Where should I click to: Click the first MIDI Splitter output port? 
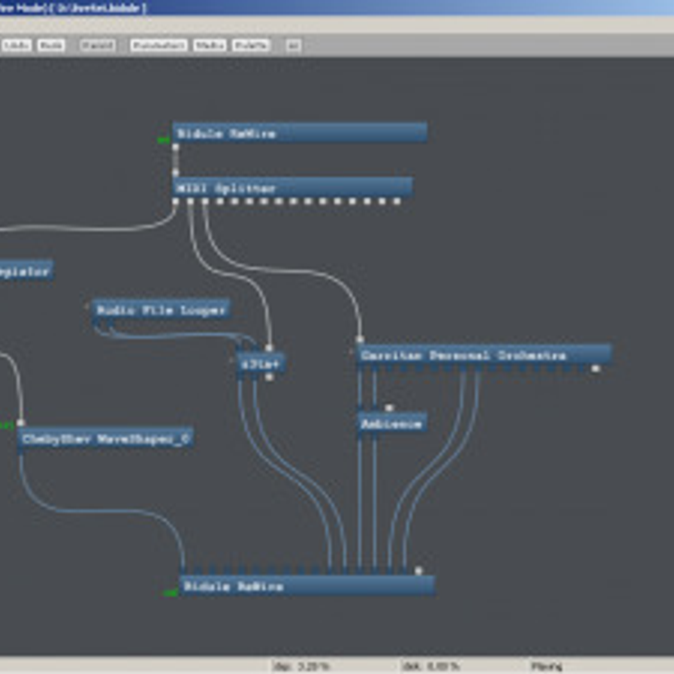175,201
